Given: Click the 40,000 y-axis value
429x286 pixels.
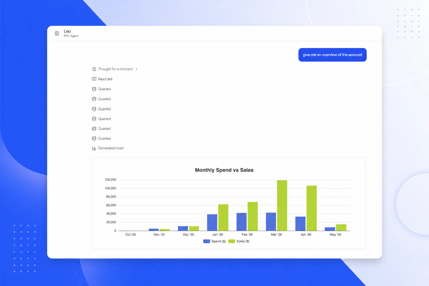Looking at the screenshot, I should point(111,214).
